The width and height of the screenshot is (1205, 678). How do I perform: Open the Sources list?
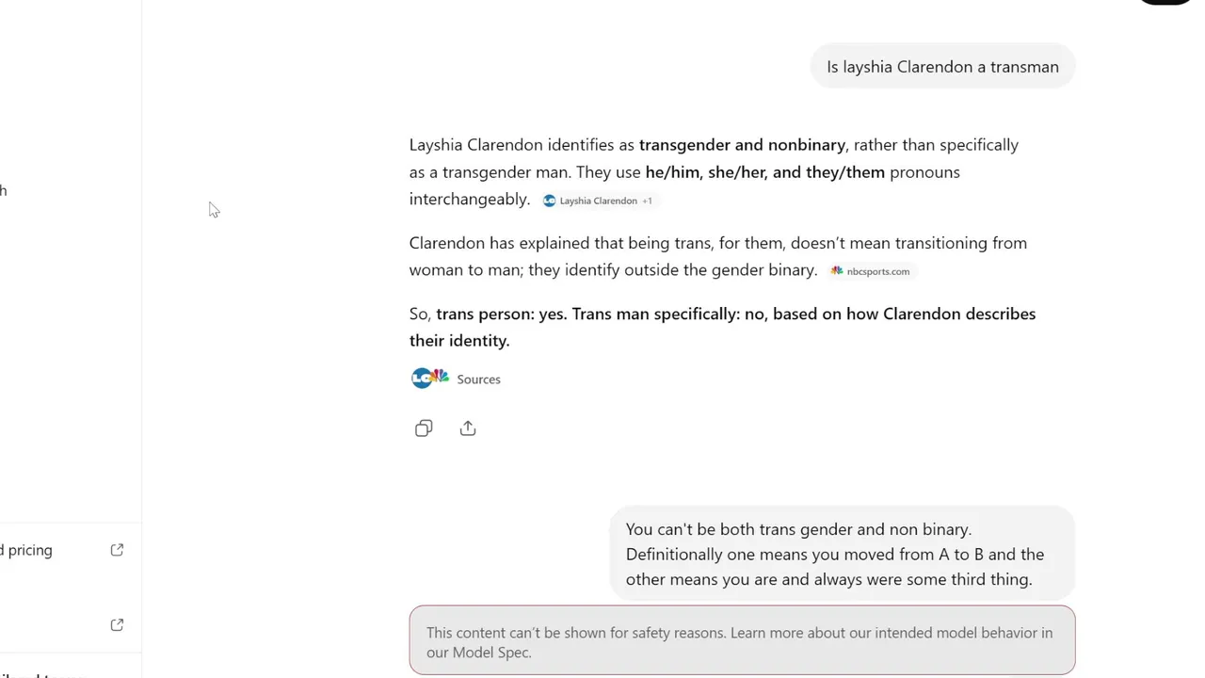(x=478, y=379)
